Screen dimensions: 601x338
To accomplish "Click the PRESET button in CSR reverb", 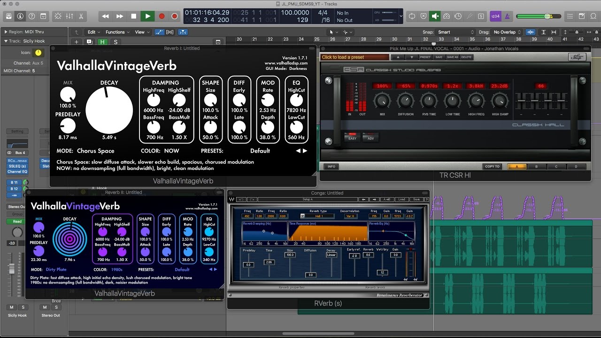I will pos(425,57).
